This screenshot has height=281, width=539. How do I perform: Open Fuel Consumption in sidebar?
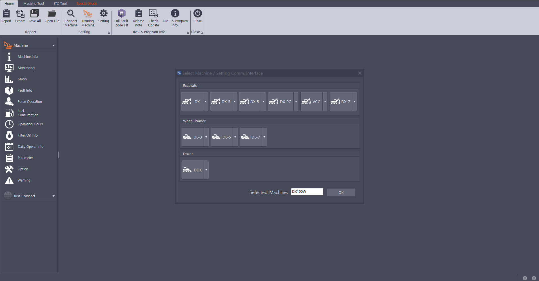(28, 113)
